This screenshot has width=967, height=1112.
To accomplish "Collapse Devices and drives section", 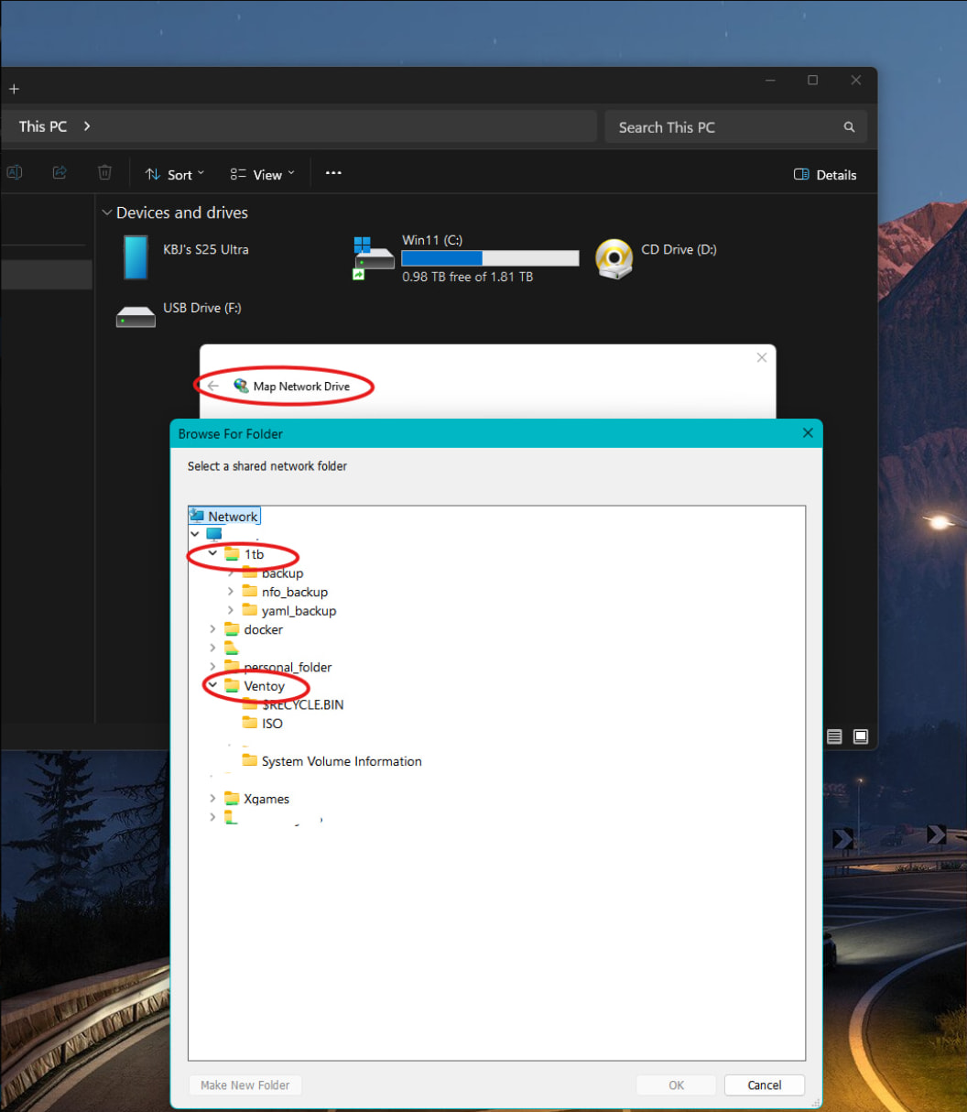I will pyautogui.click(x=107, y=213).
